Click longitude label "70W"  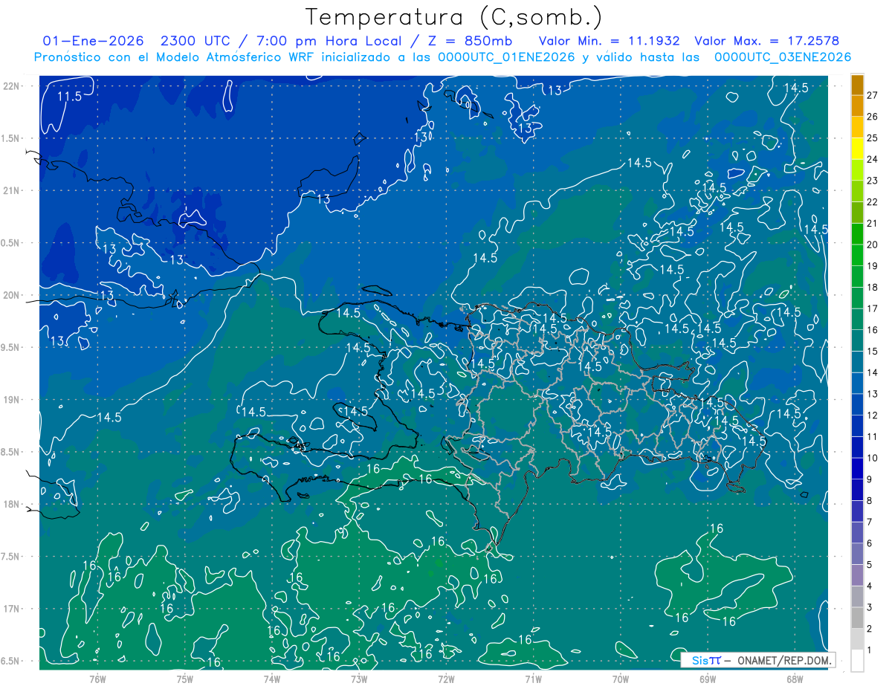click(x=621, y=679)
